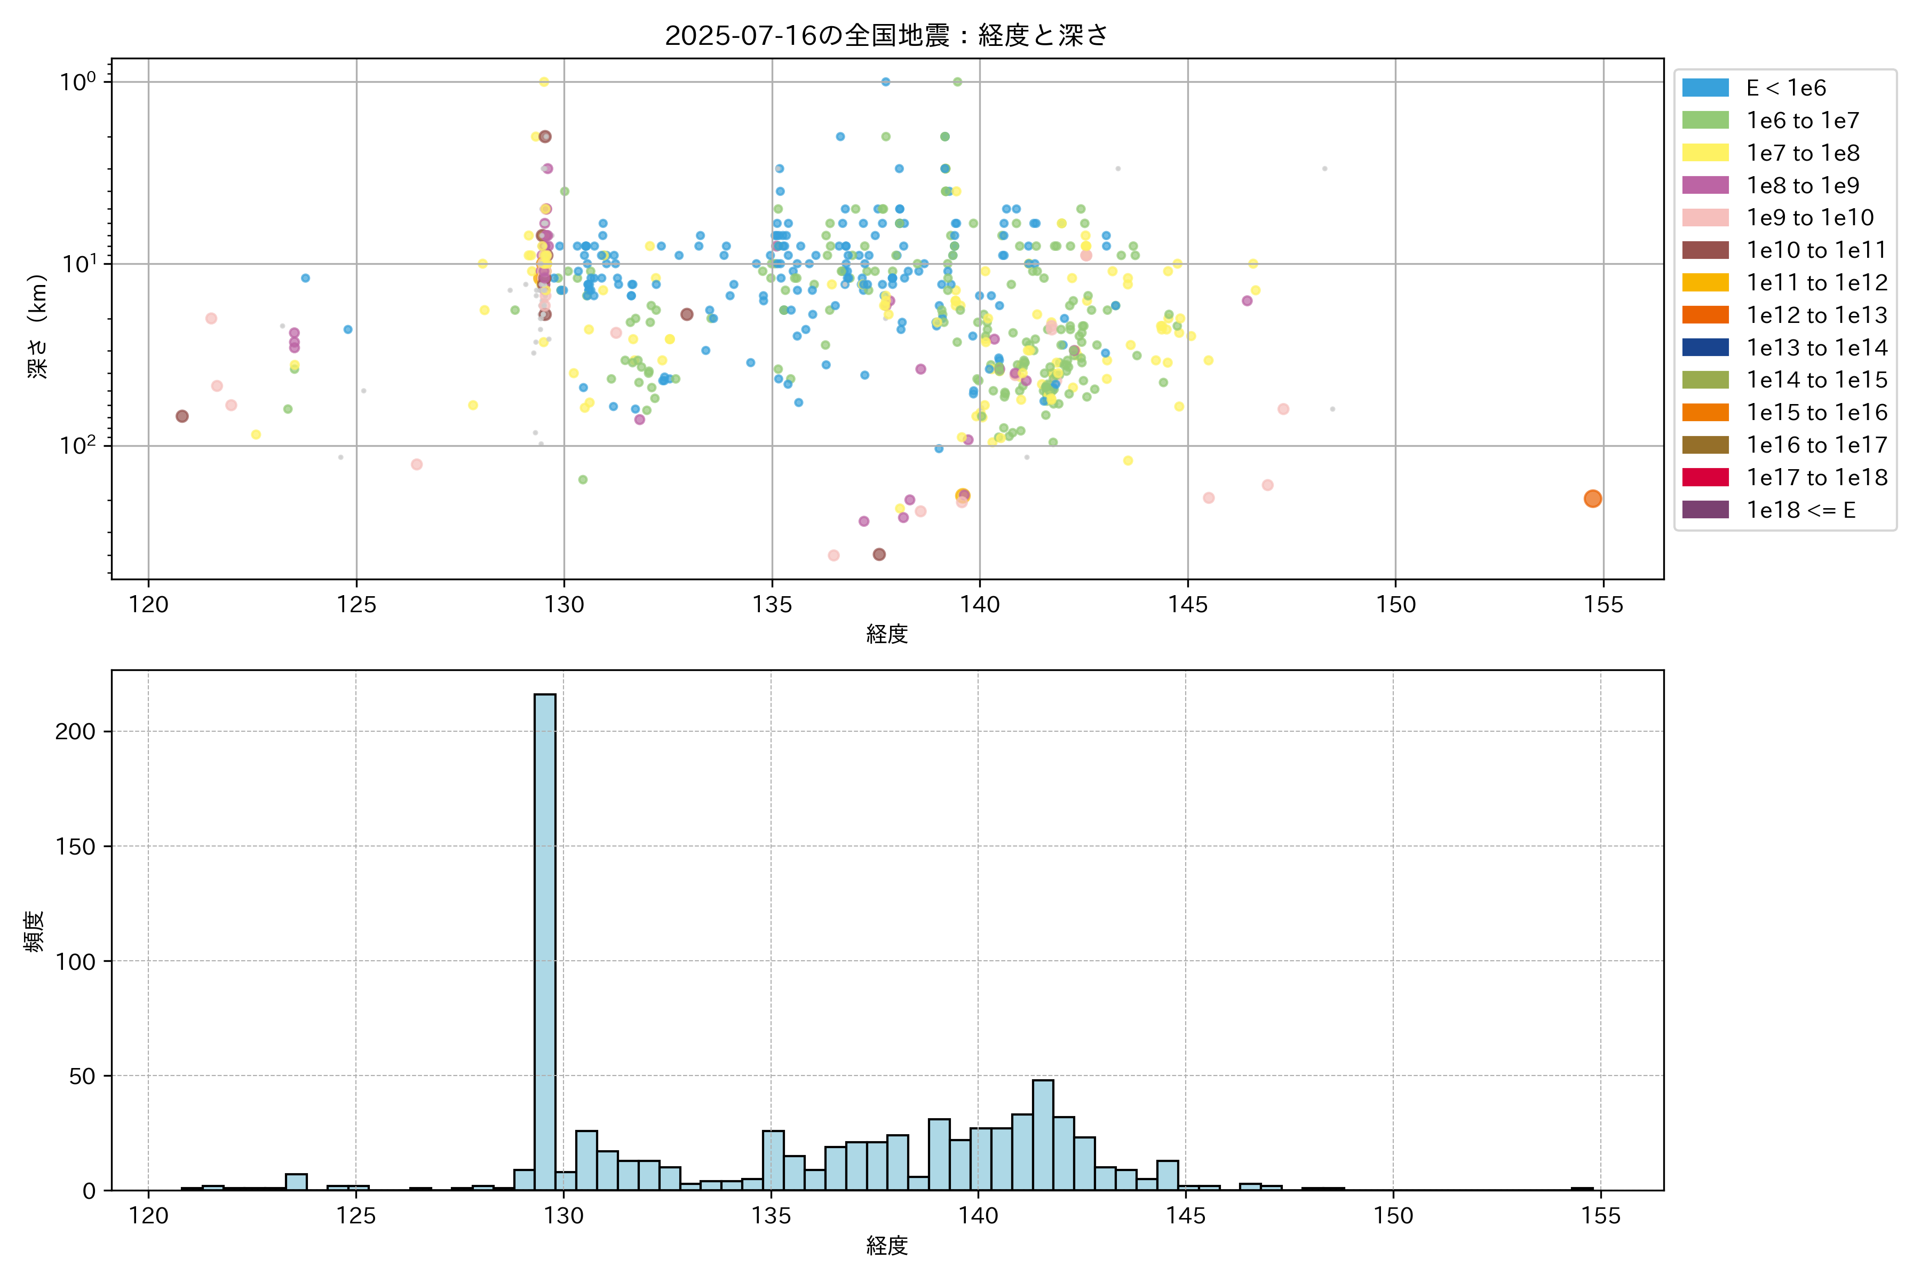Click the green '1e6 to 1e7' legend swatch

coord(1704,120)
